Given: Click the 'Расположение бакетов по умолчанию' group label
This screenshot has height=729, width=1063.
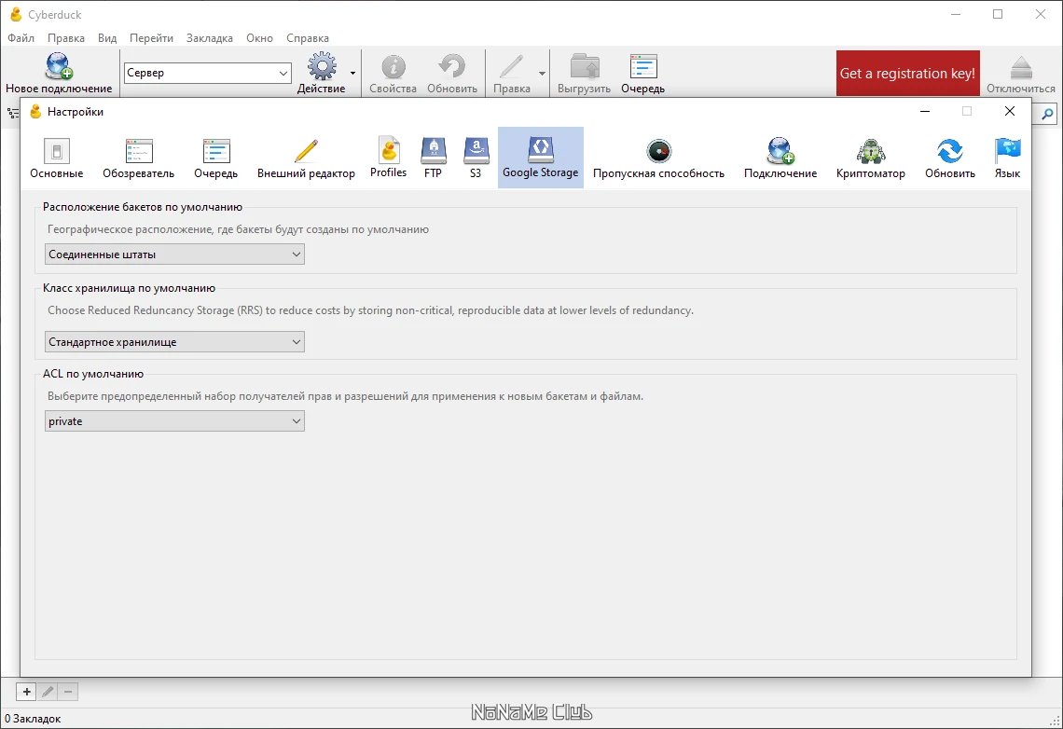Looking at the screenshot, I should click(143, 207).
